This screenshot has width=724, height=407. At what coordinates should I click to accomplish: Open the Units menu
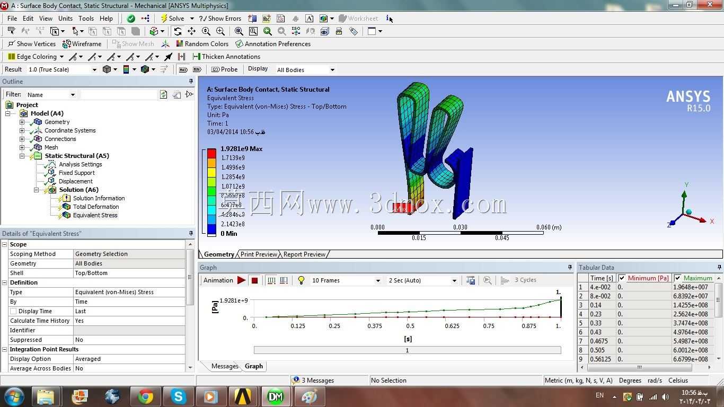coord(65,19)
